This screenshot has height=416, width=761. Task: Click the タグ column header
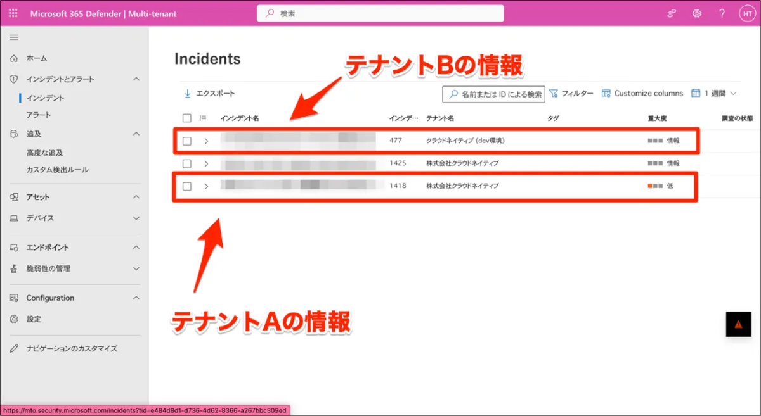(x=553, y=118)
